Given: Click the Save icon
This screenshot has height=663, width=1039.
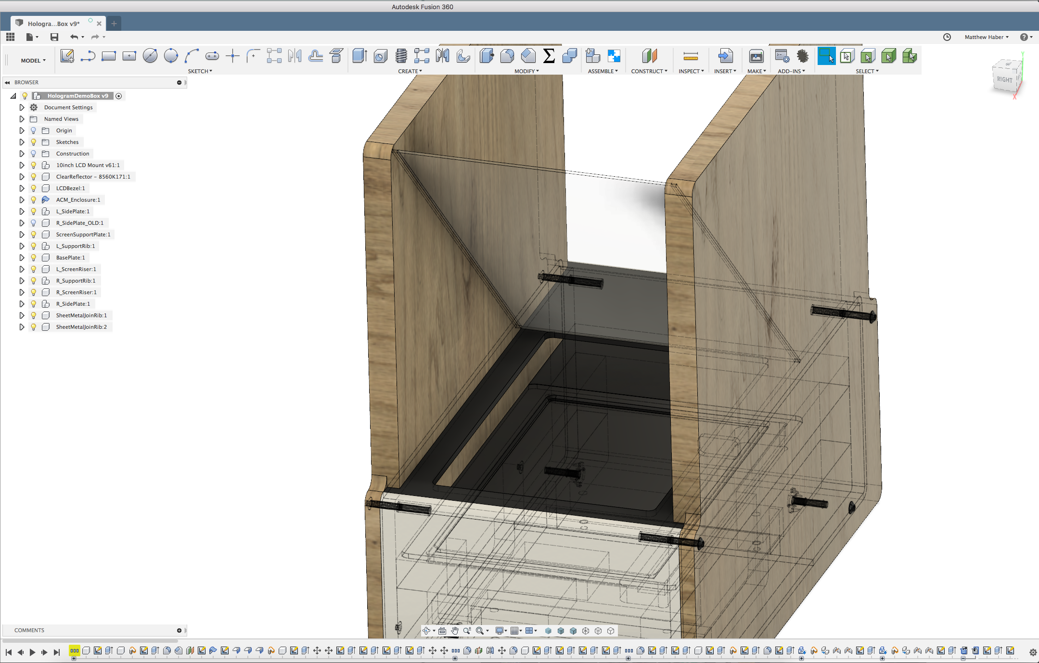Looking at the screenshot, I should point(54,37).
